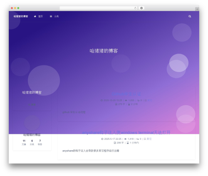The width and height of the screenshot is (208, 176).
Task: Click the 哈猪猪的博客 brand in navbar
Action: pos(21,16)
